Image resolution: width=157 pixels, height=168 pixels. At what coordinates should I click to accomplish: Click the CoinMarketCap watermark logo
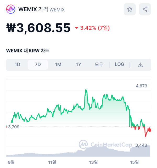(83, 144)
